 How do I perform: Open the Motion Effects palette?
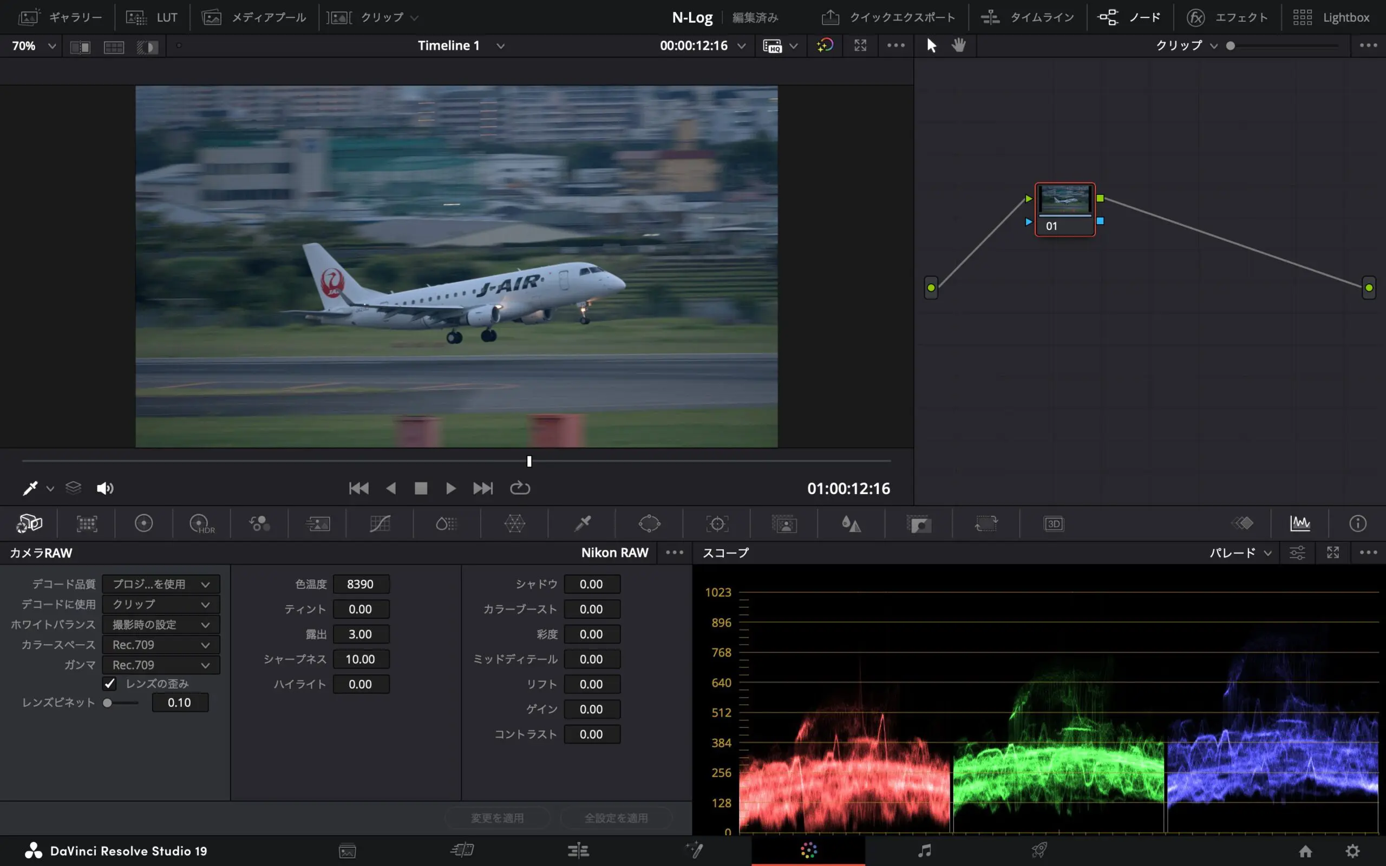tap(318, 523)
